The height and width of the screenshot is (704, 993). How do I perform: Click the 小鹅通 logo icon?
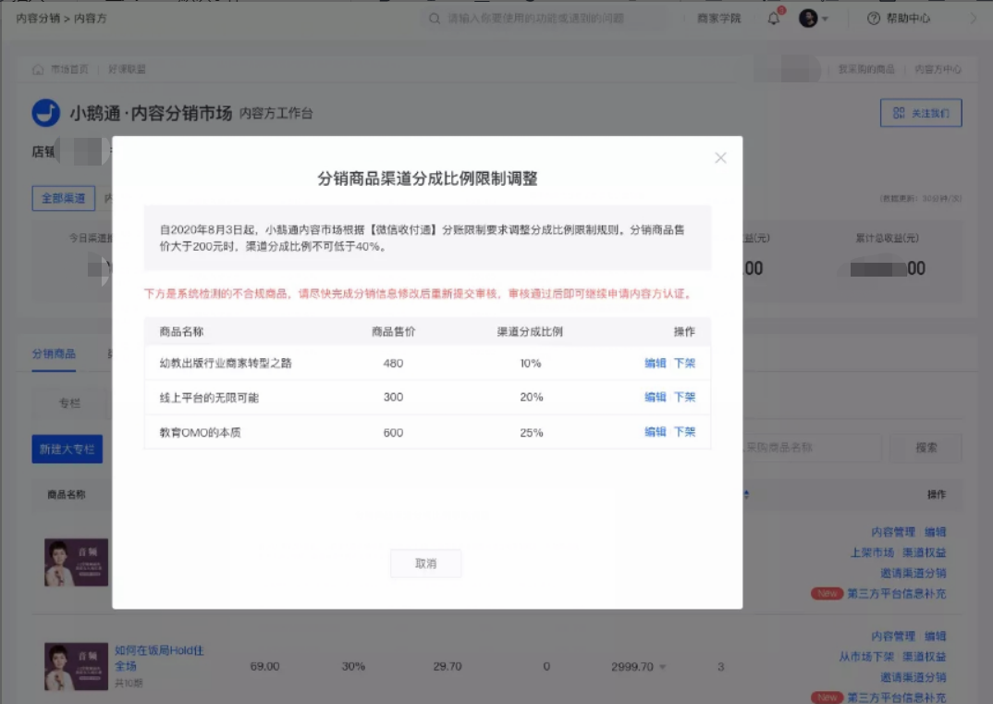(45, 113)
